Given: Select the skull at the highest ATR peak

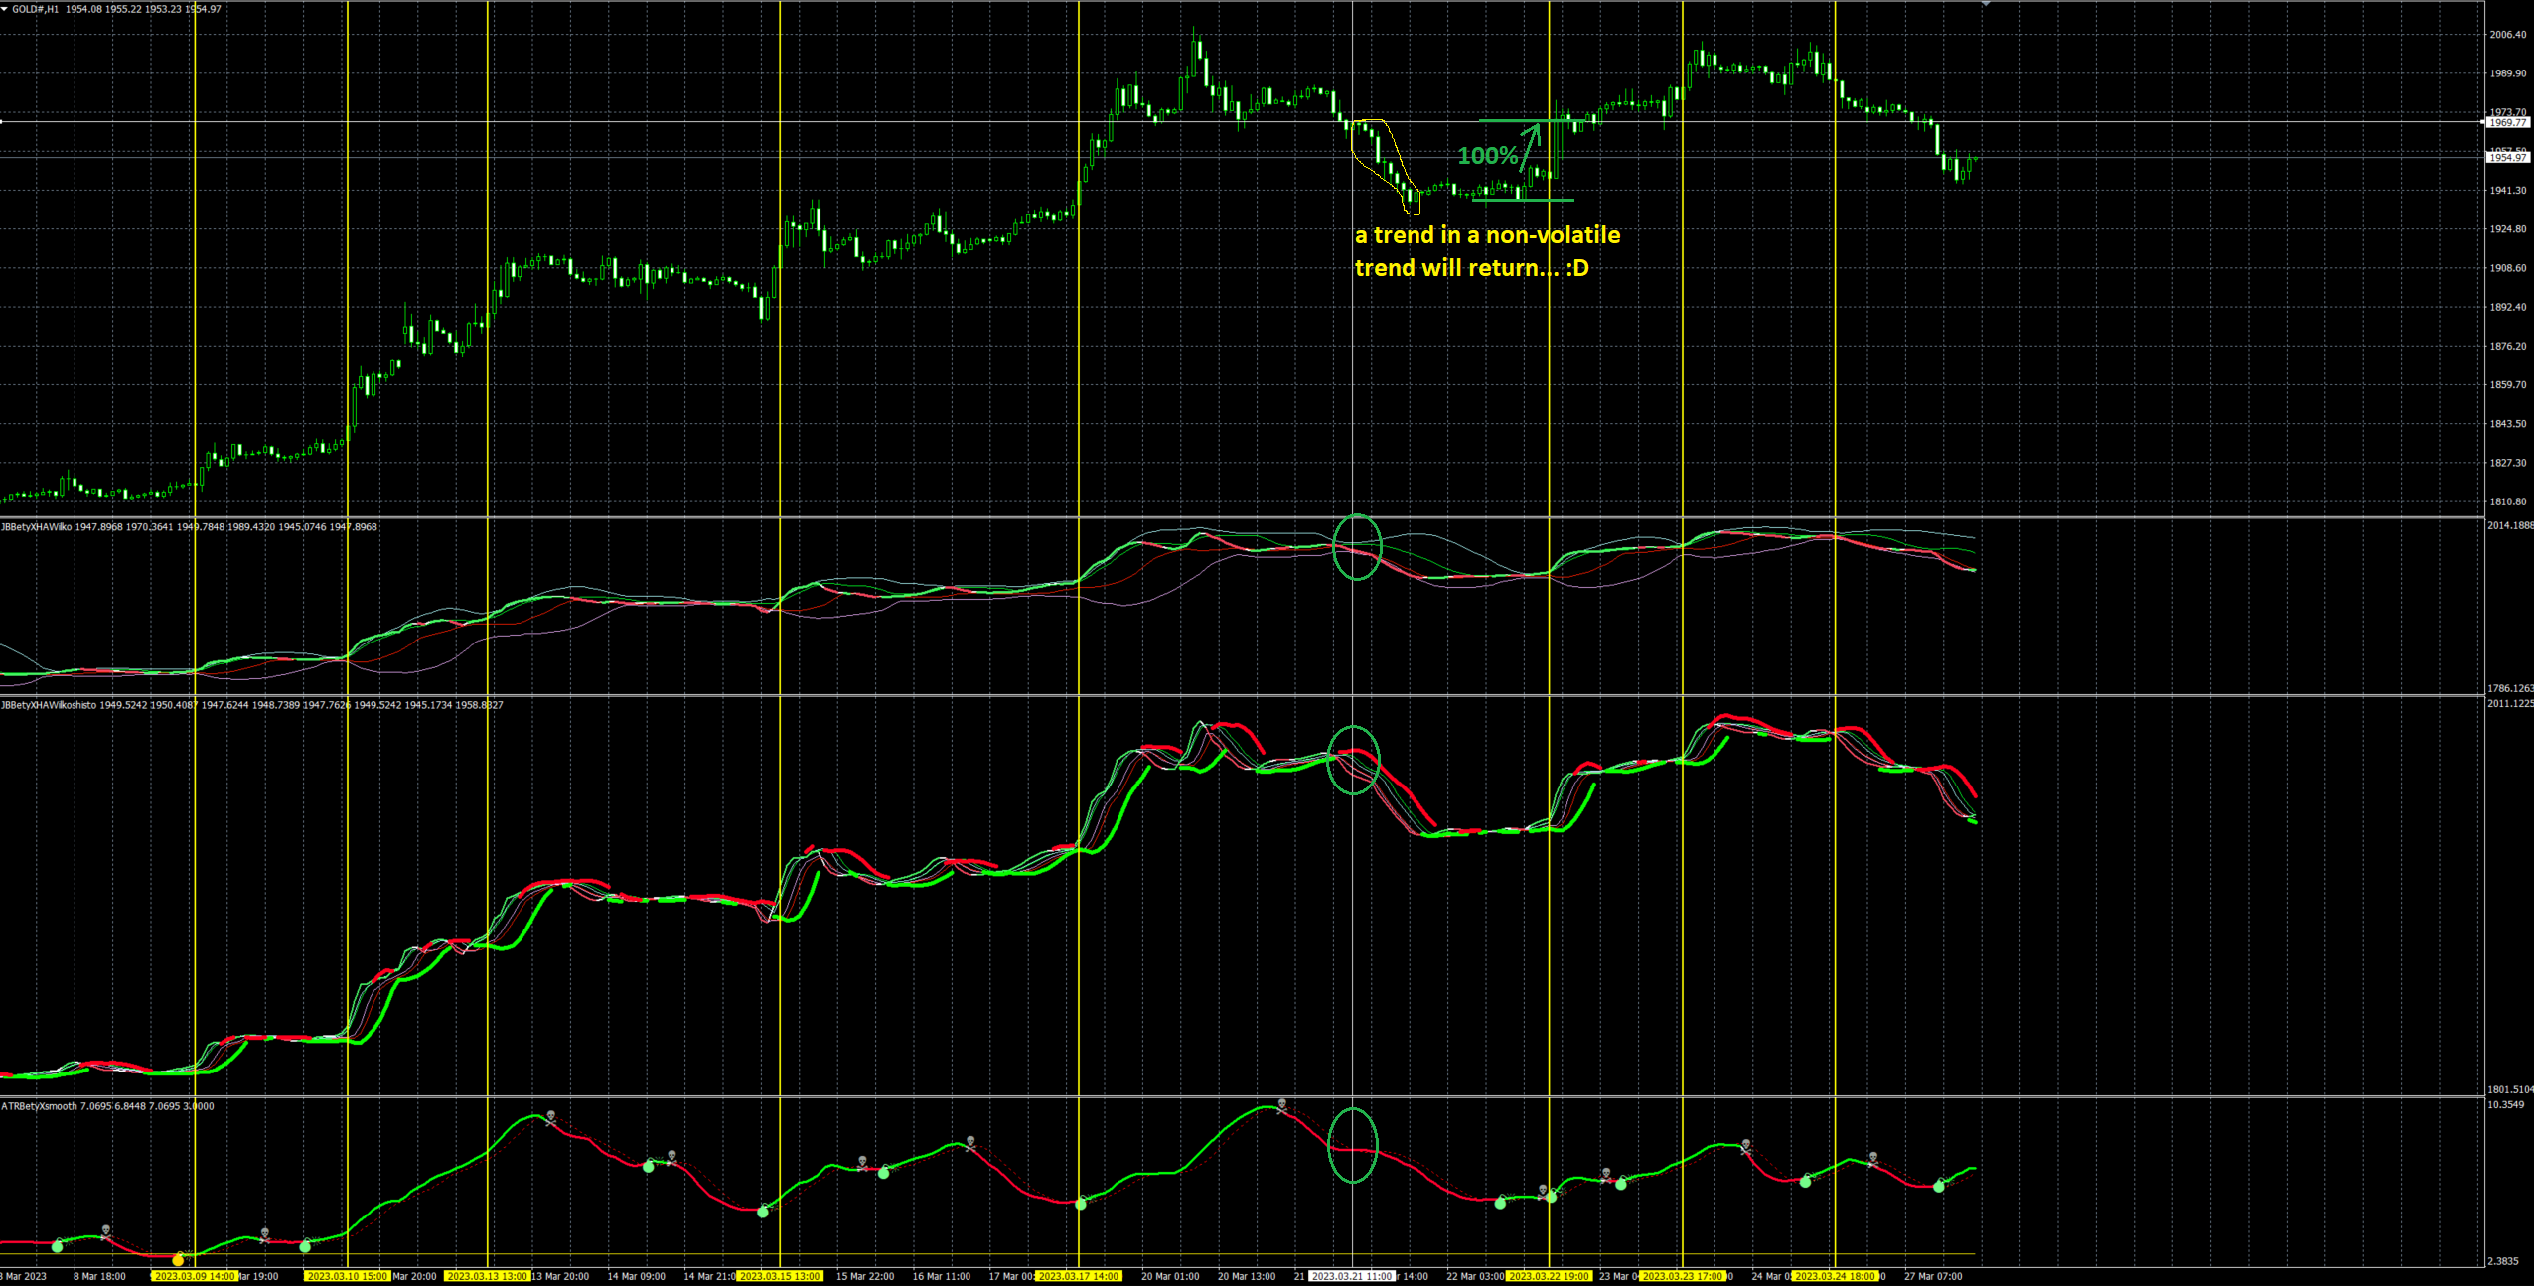Looking at the screenshot, I should [x=1282, y=1104].
